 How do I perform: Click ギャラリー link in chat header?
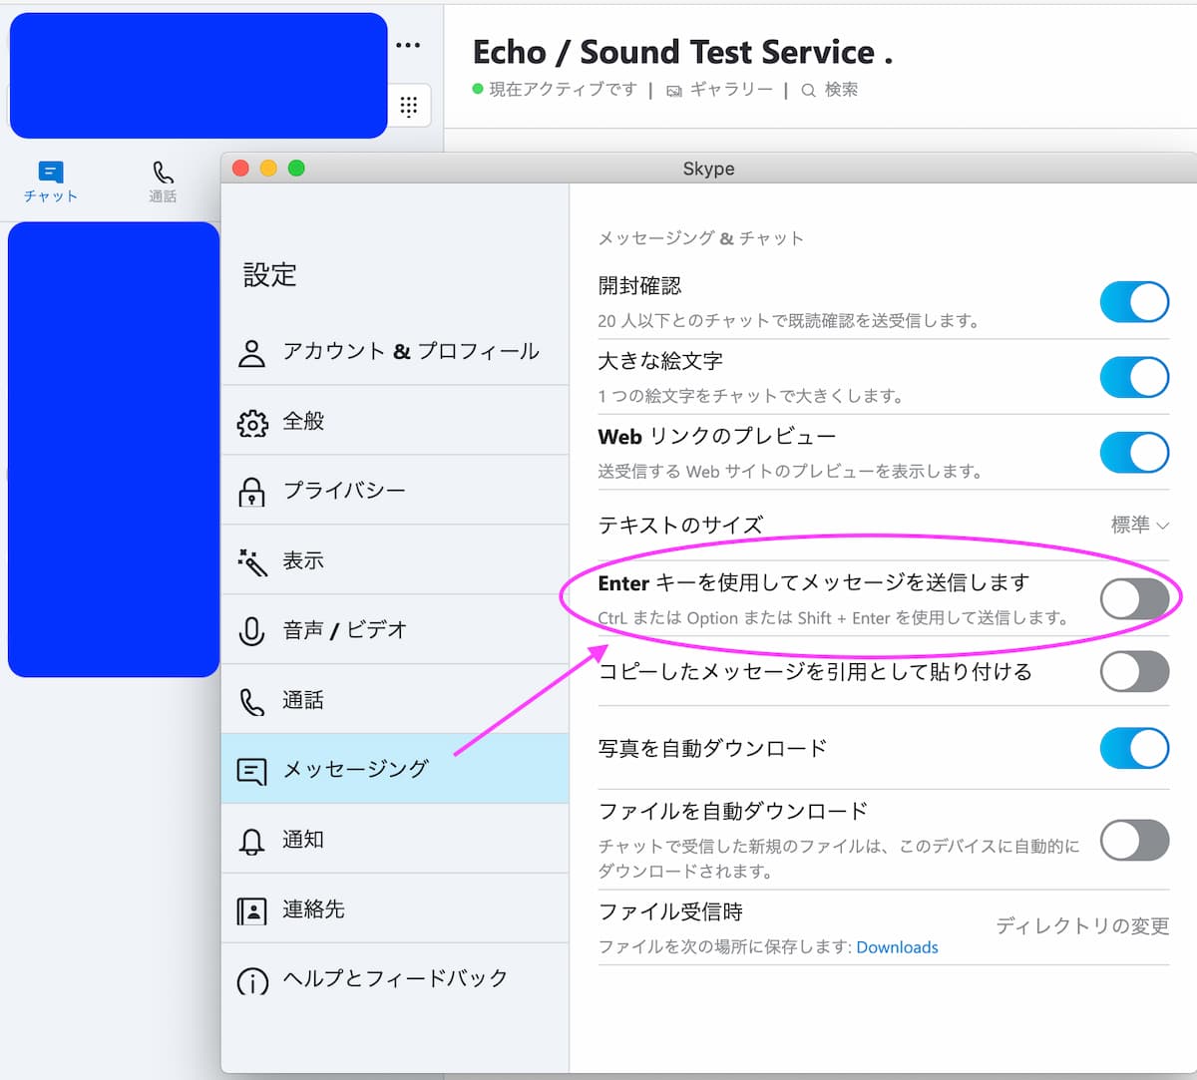tap(731, 89)
